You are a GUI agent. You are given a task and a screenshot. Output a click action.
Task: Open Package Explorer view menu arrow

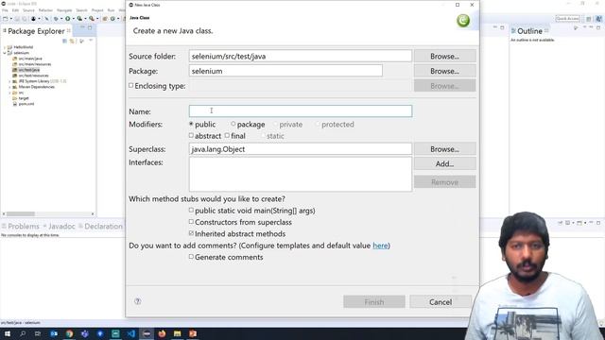point(91,41)
